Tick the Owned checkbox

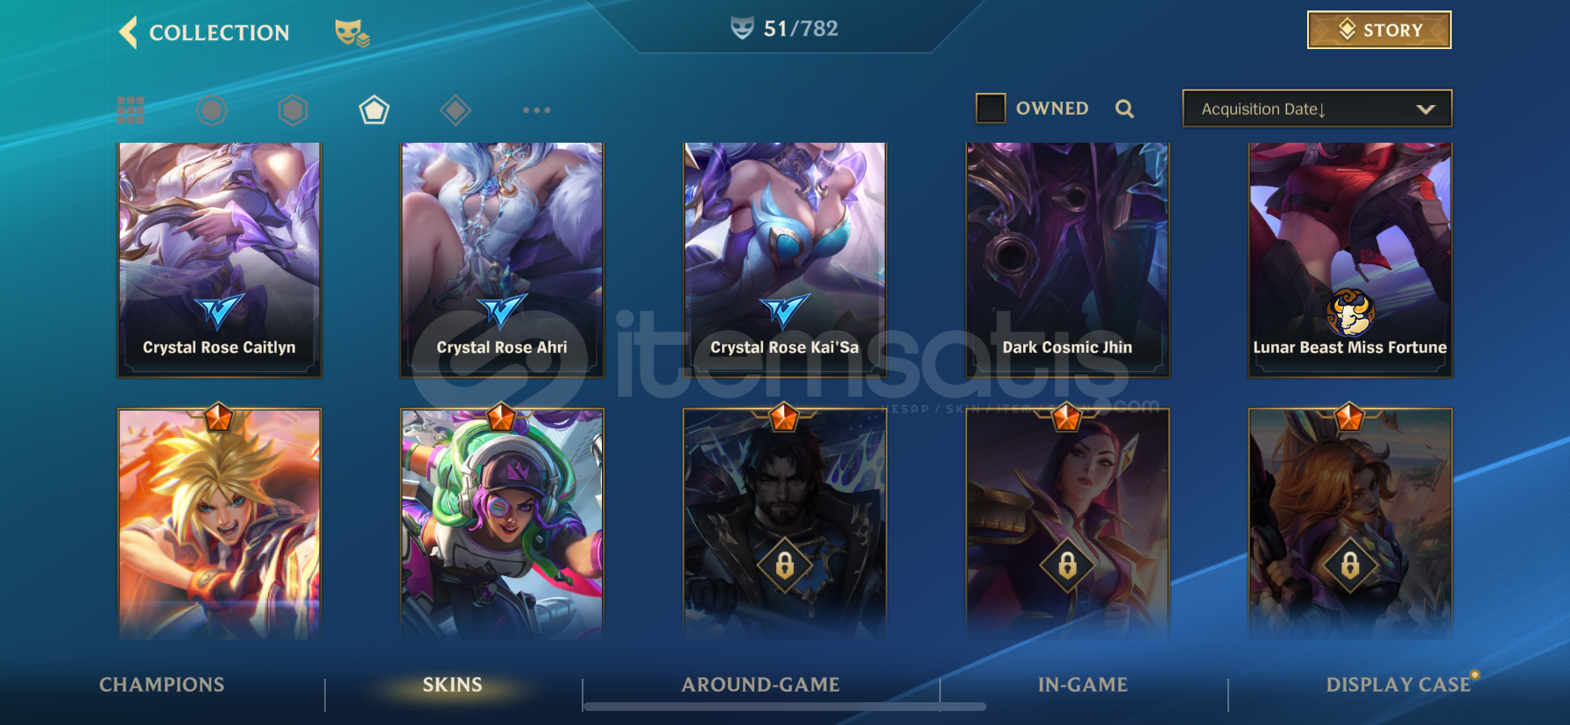[x=991, y=109]
